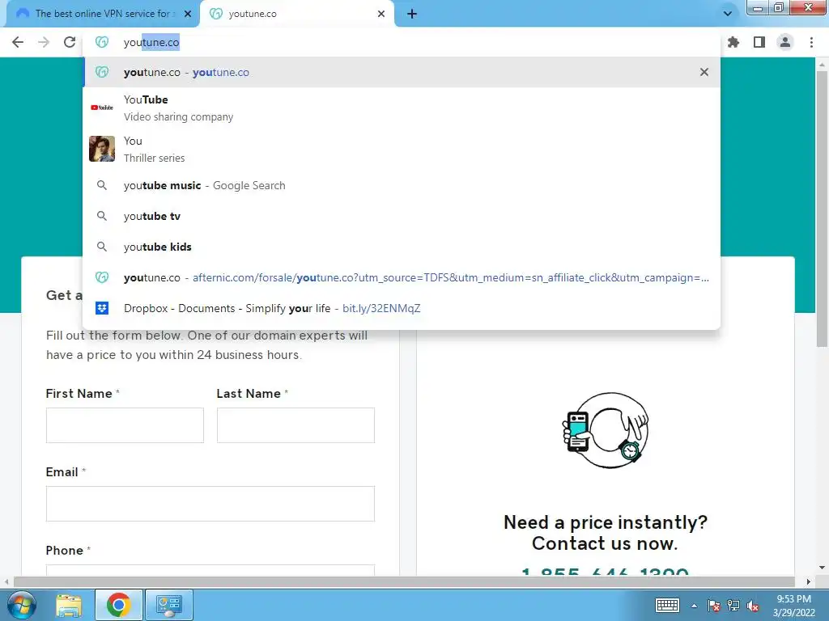This screenshot has width=829, height=621.
Task: Click the phone-and-clock illustration
Action: (606, 430)
